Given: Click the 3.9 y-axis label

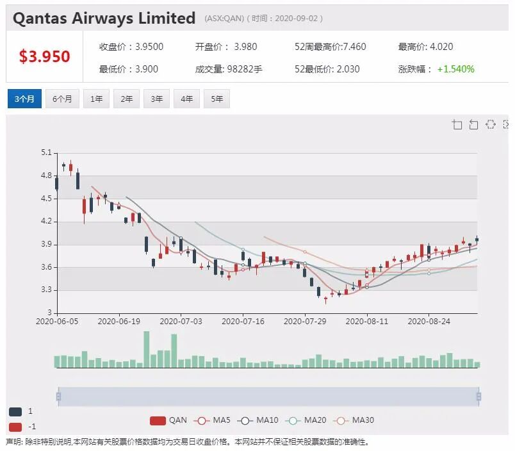Looking at the screenshot, I should 46,244.
